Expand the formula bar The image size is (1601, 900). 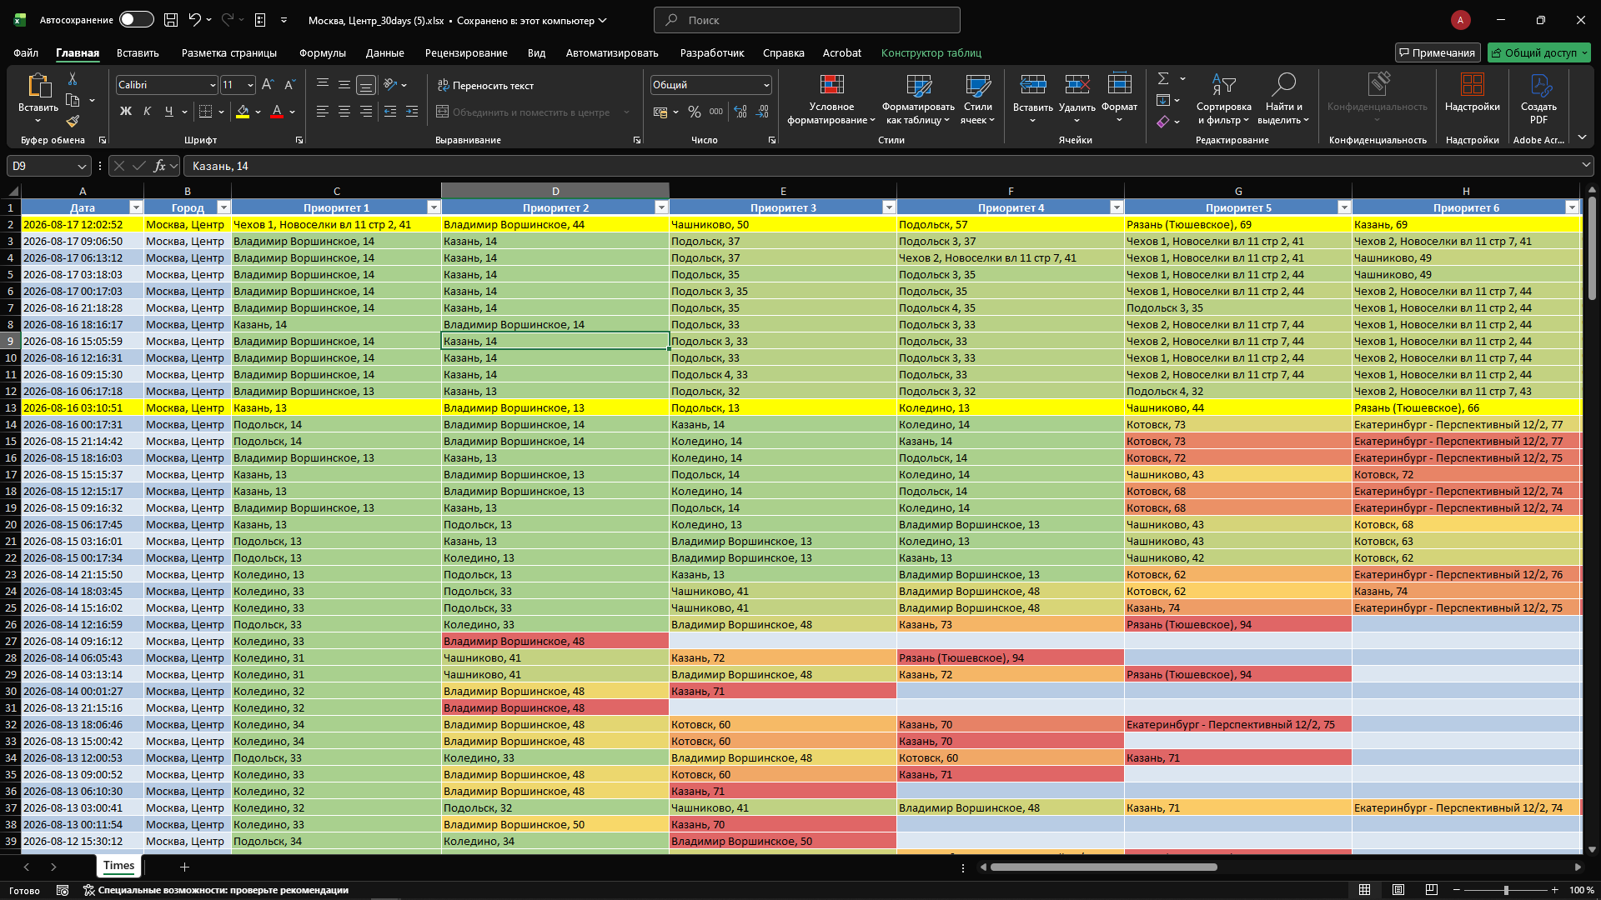coord(1585,165)
